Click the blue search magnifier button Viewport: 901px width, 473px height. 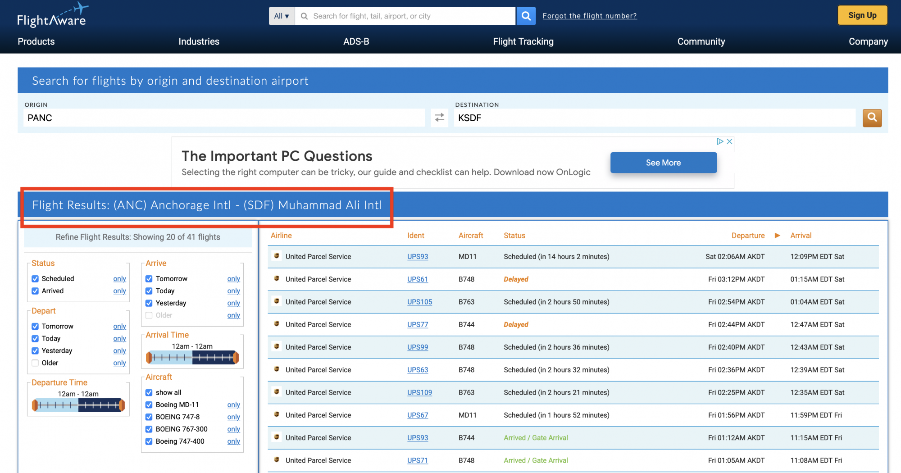click(x=526, y=16)
